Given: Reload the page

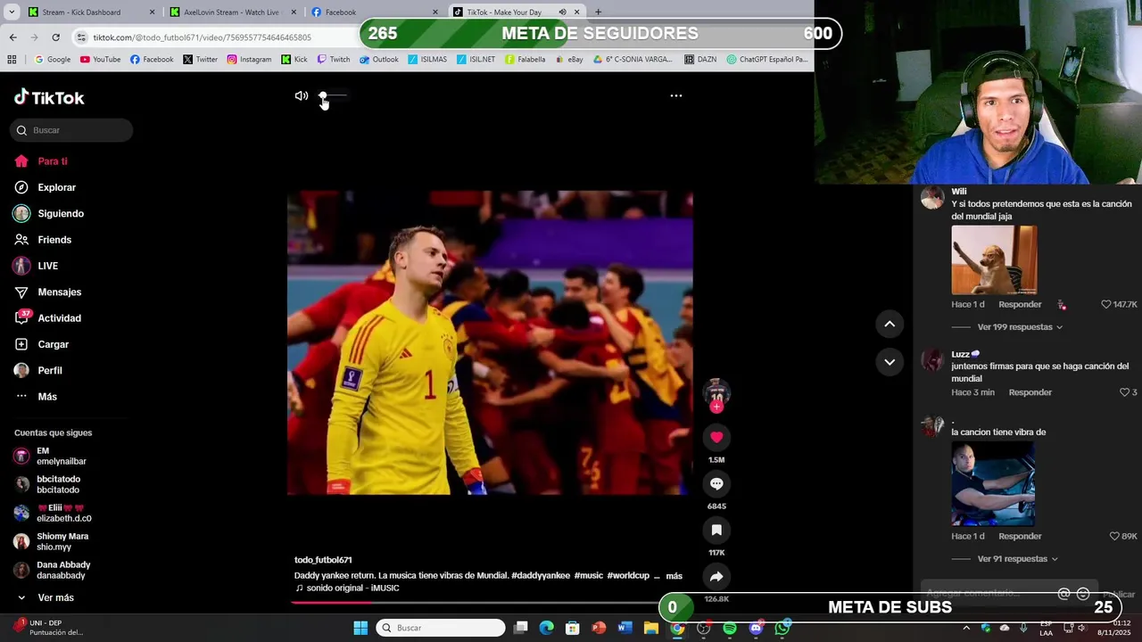Looking at the screenshot, I should [55, 37].
